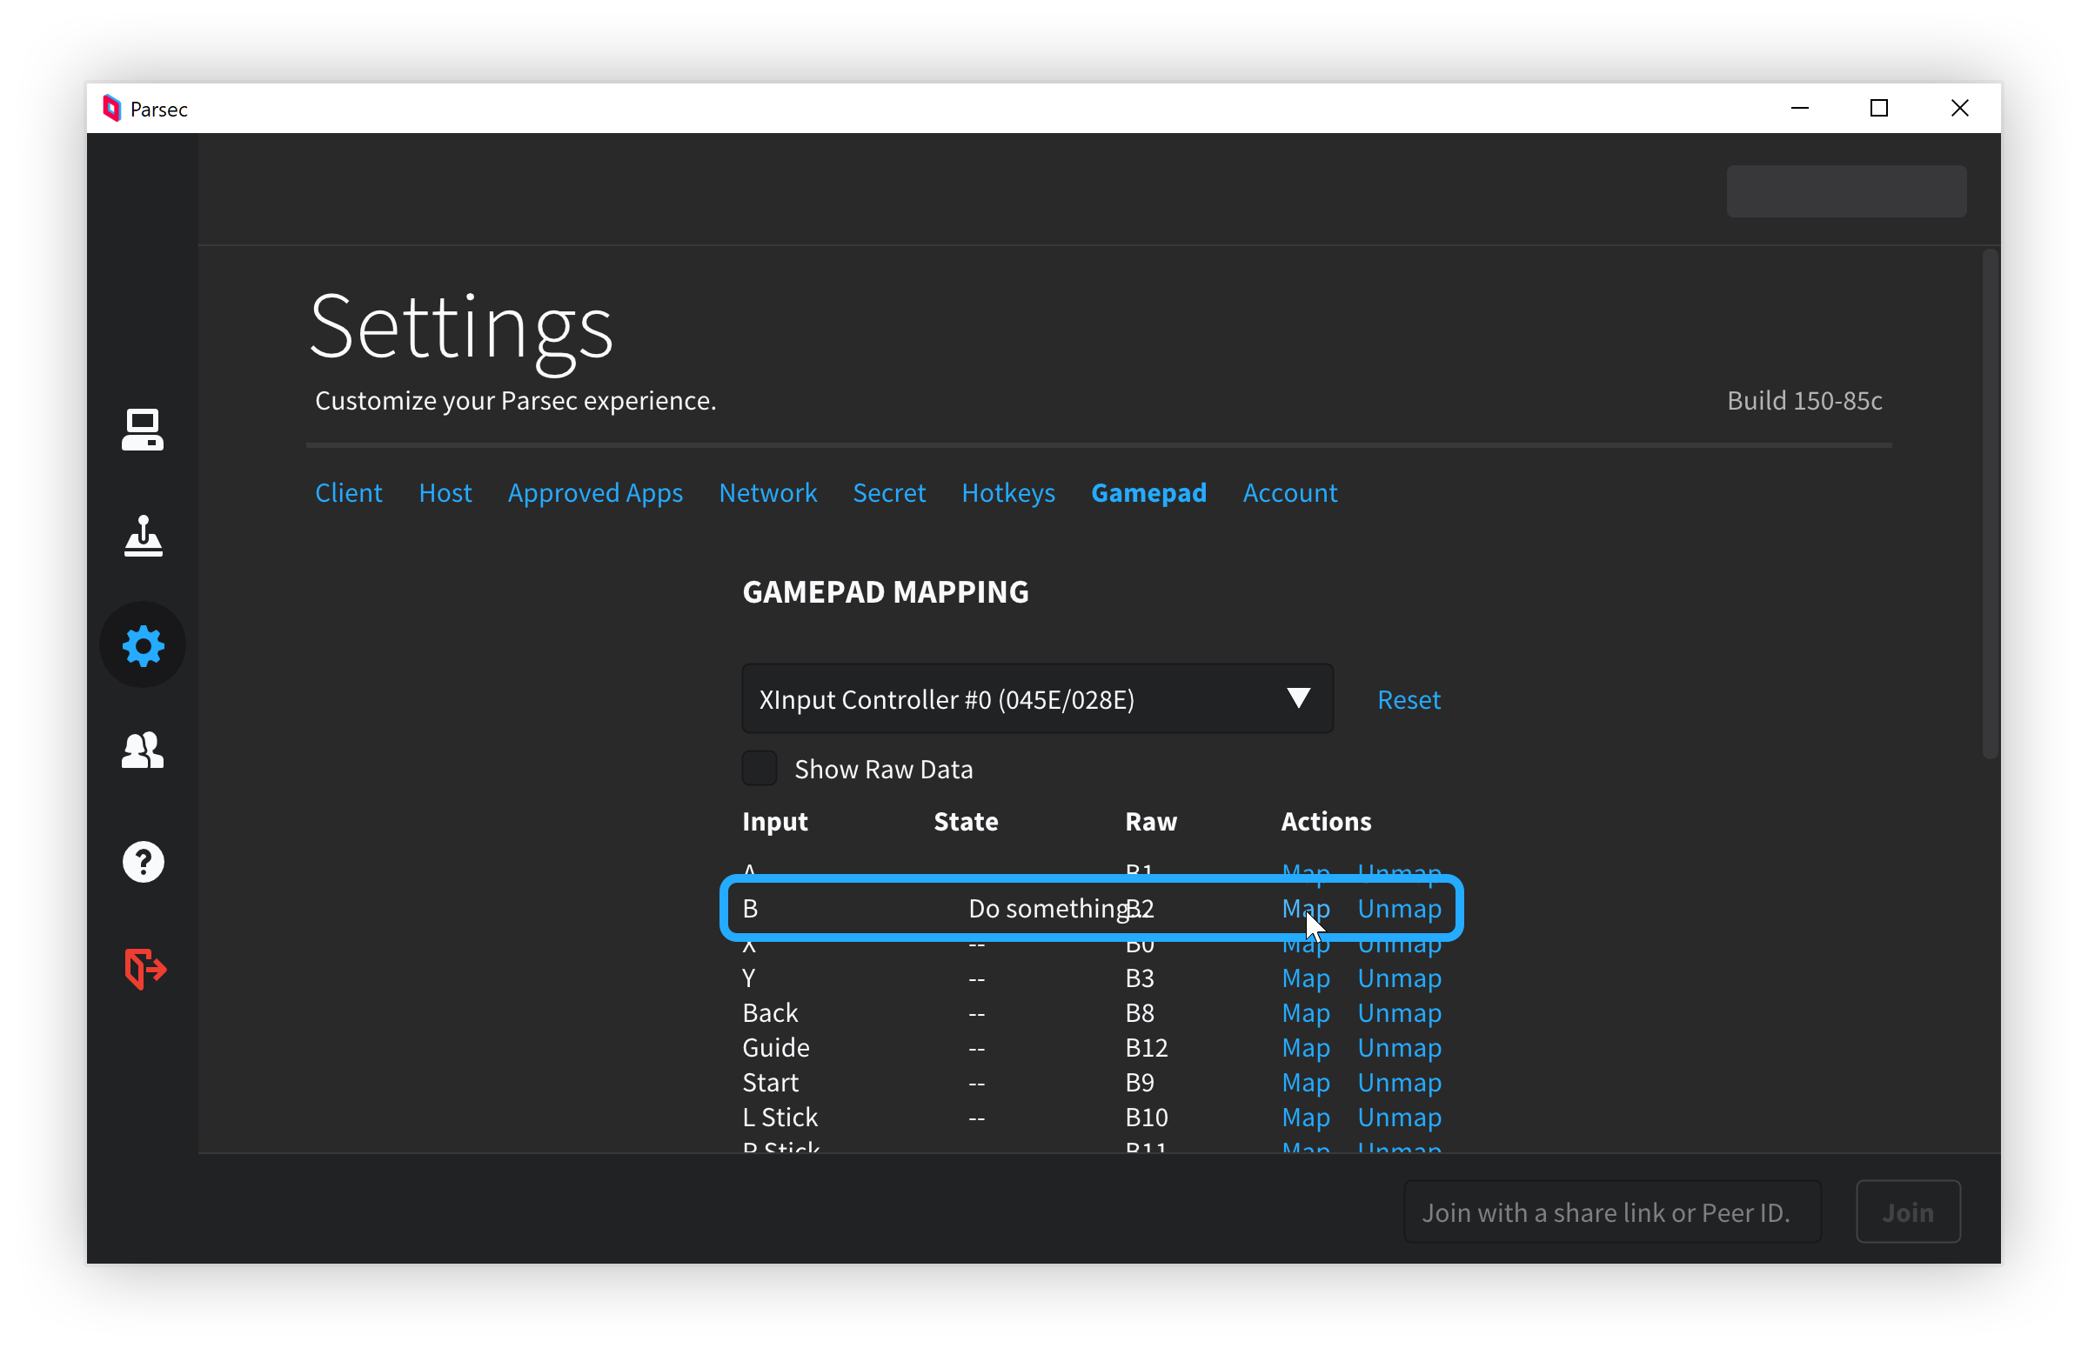Select the B12 raw value
Screen dimensions: 2088x1348
tap(1146, 1048)
